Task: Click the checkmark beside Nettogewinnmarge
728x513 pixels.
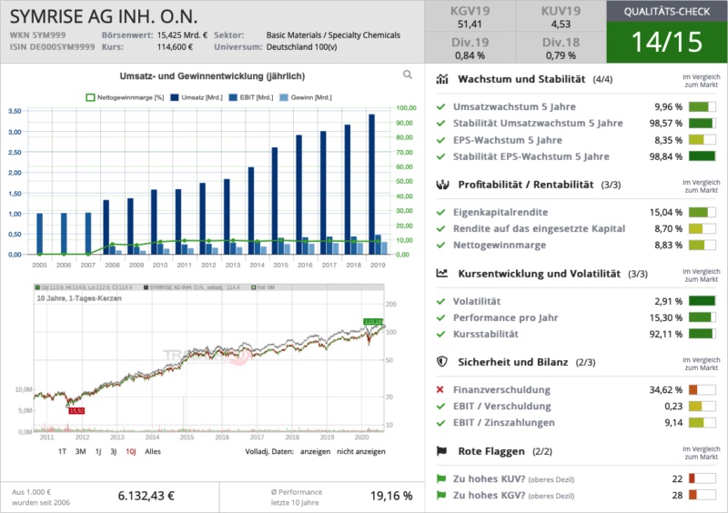Action: point(440,245)
